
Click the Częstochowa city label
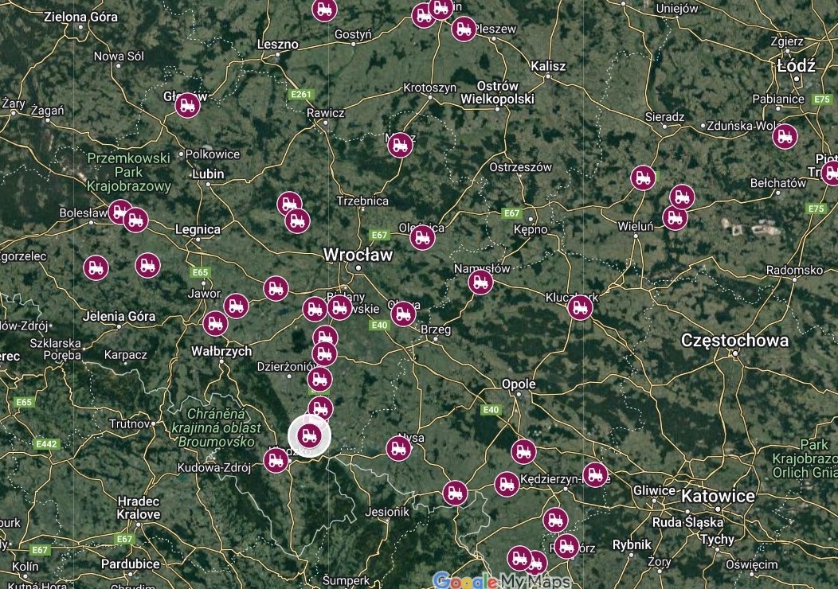735,341
